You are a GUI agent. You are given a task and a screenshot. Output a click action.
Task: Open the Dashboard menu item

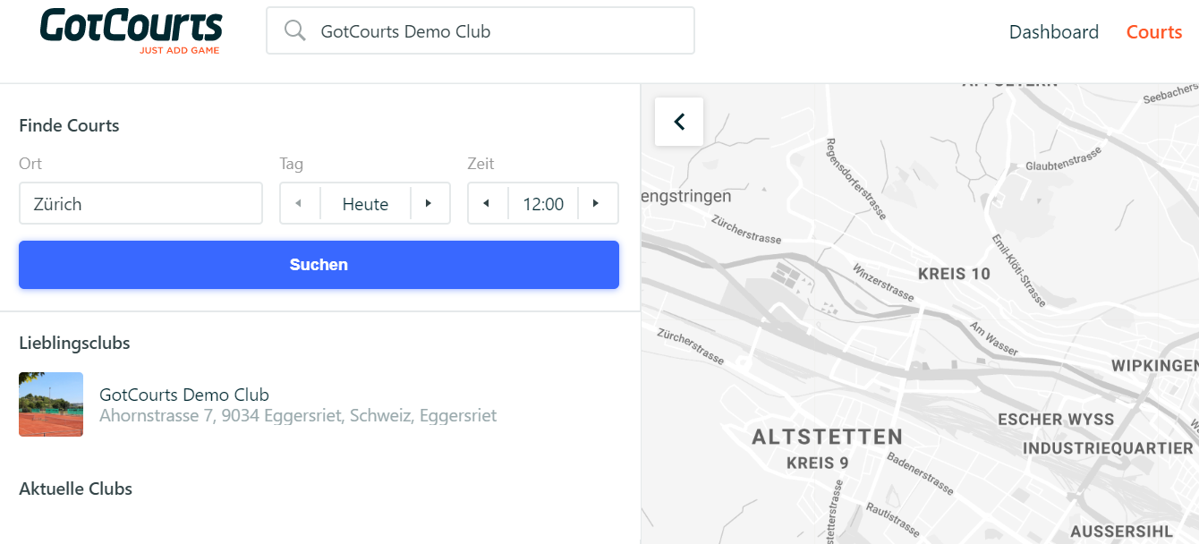click(1053, 32)
